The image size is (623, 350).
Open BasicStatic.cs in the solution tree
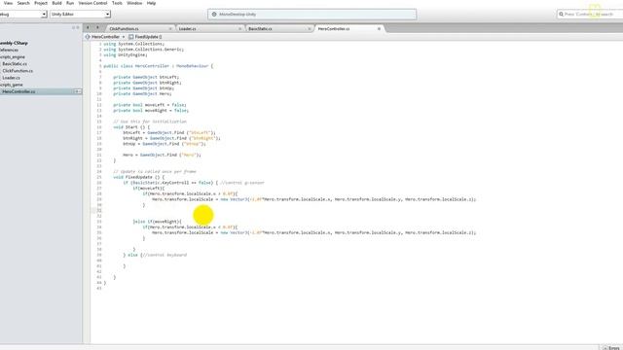(15, 64)
